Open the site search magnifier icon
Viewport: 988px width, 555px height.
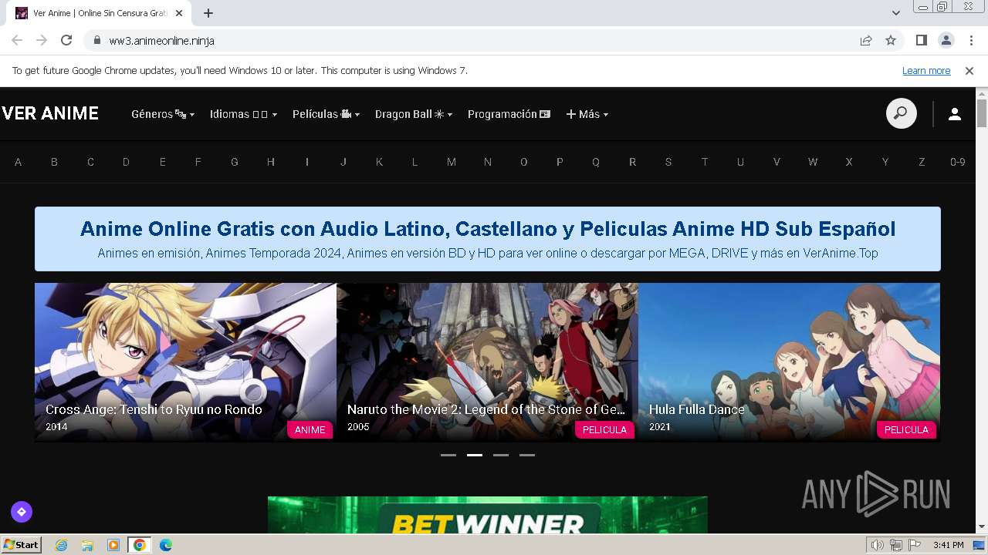pos(901,114)
